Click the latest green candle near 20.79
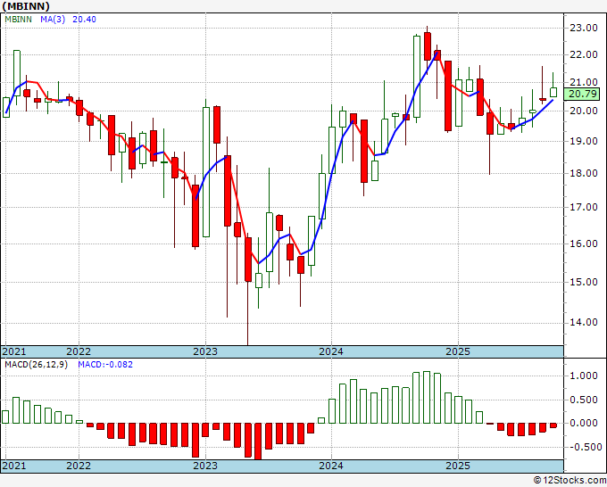 [x=553, y=92]
